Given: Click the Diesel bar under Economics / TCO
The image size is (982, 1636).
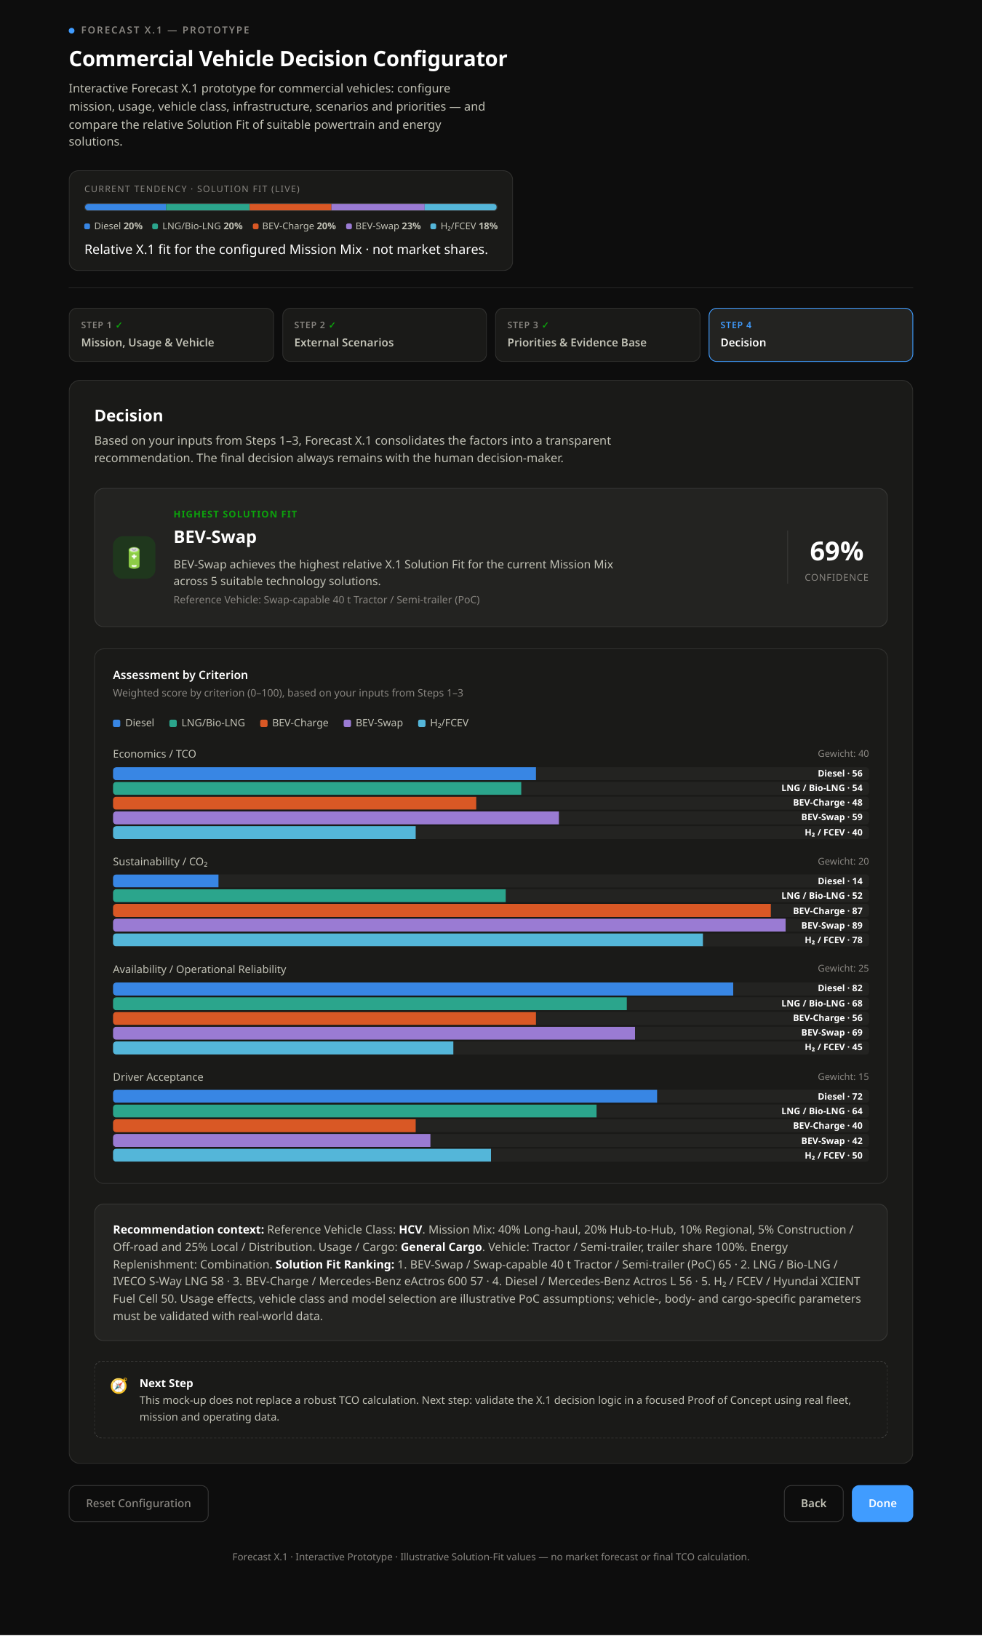Looking at the screenshot, I should [x=324, y=774].
